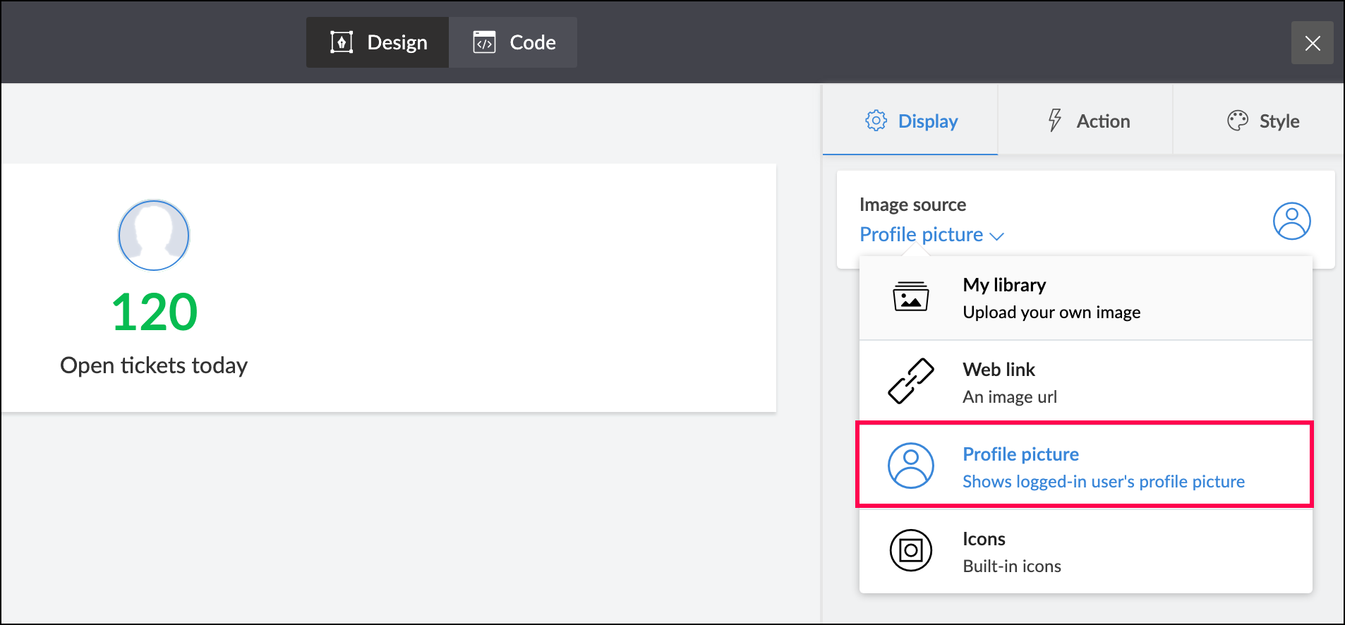The image size is (1345, 625).
Task: Click the Web link chain icon
Action: (x=910, y=381)
